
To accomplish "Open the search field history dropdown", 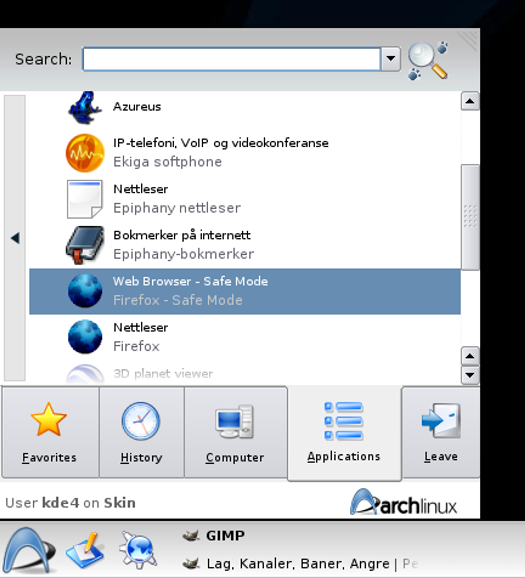I will click(391, 59).
